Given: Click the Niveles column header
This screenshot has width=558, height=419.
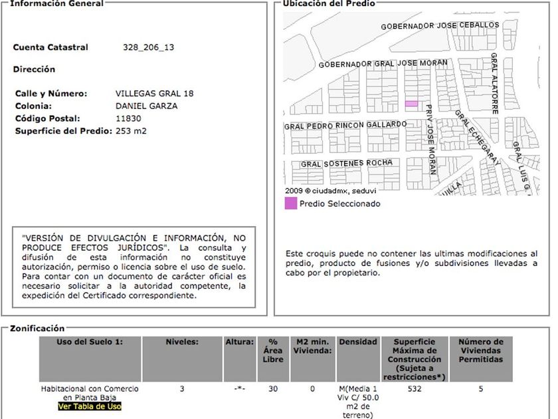Looking at the screenshot, I should click(x=182, y=358).
